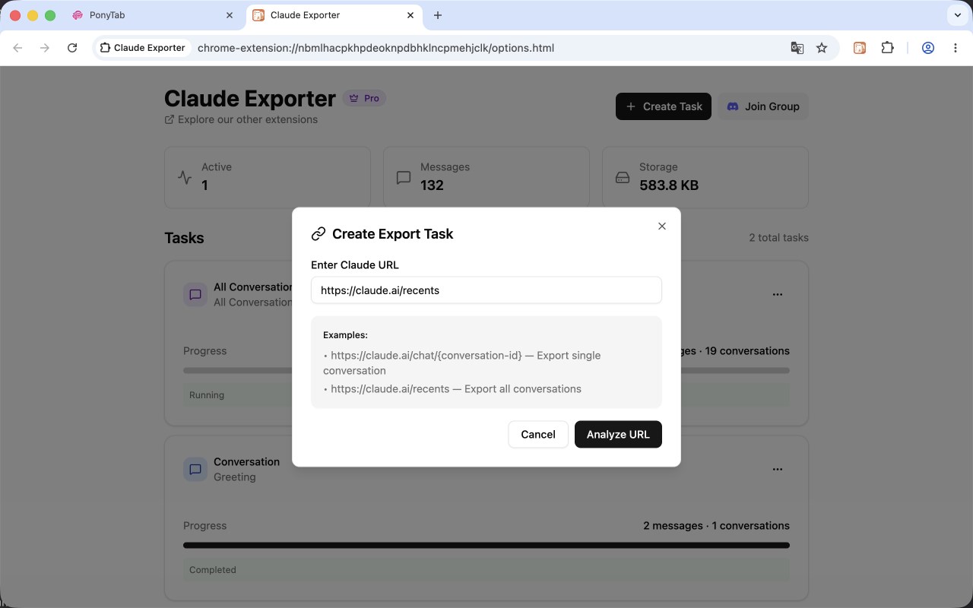
Task: Click the Greeting conversation task chat icon
Action: [195, 469]
